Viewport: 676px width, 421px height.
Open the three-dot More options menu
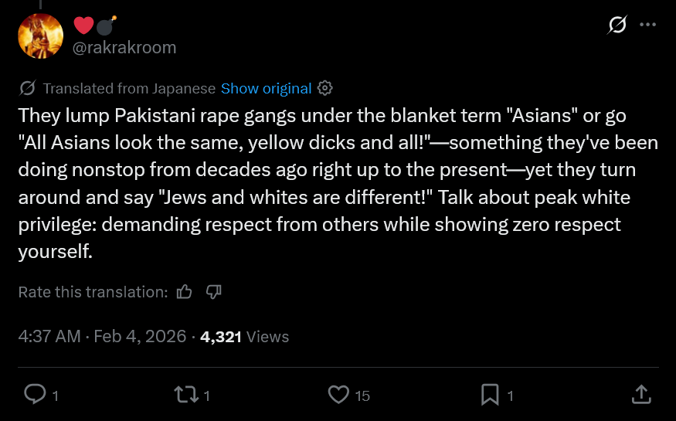tap(648, 25)
